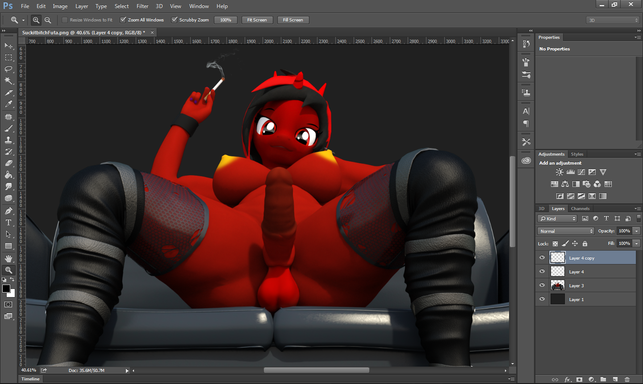Select the Hand tool
Image resolution: width=643 pixels, height=384 pixels.
[8, 258]
